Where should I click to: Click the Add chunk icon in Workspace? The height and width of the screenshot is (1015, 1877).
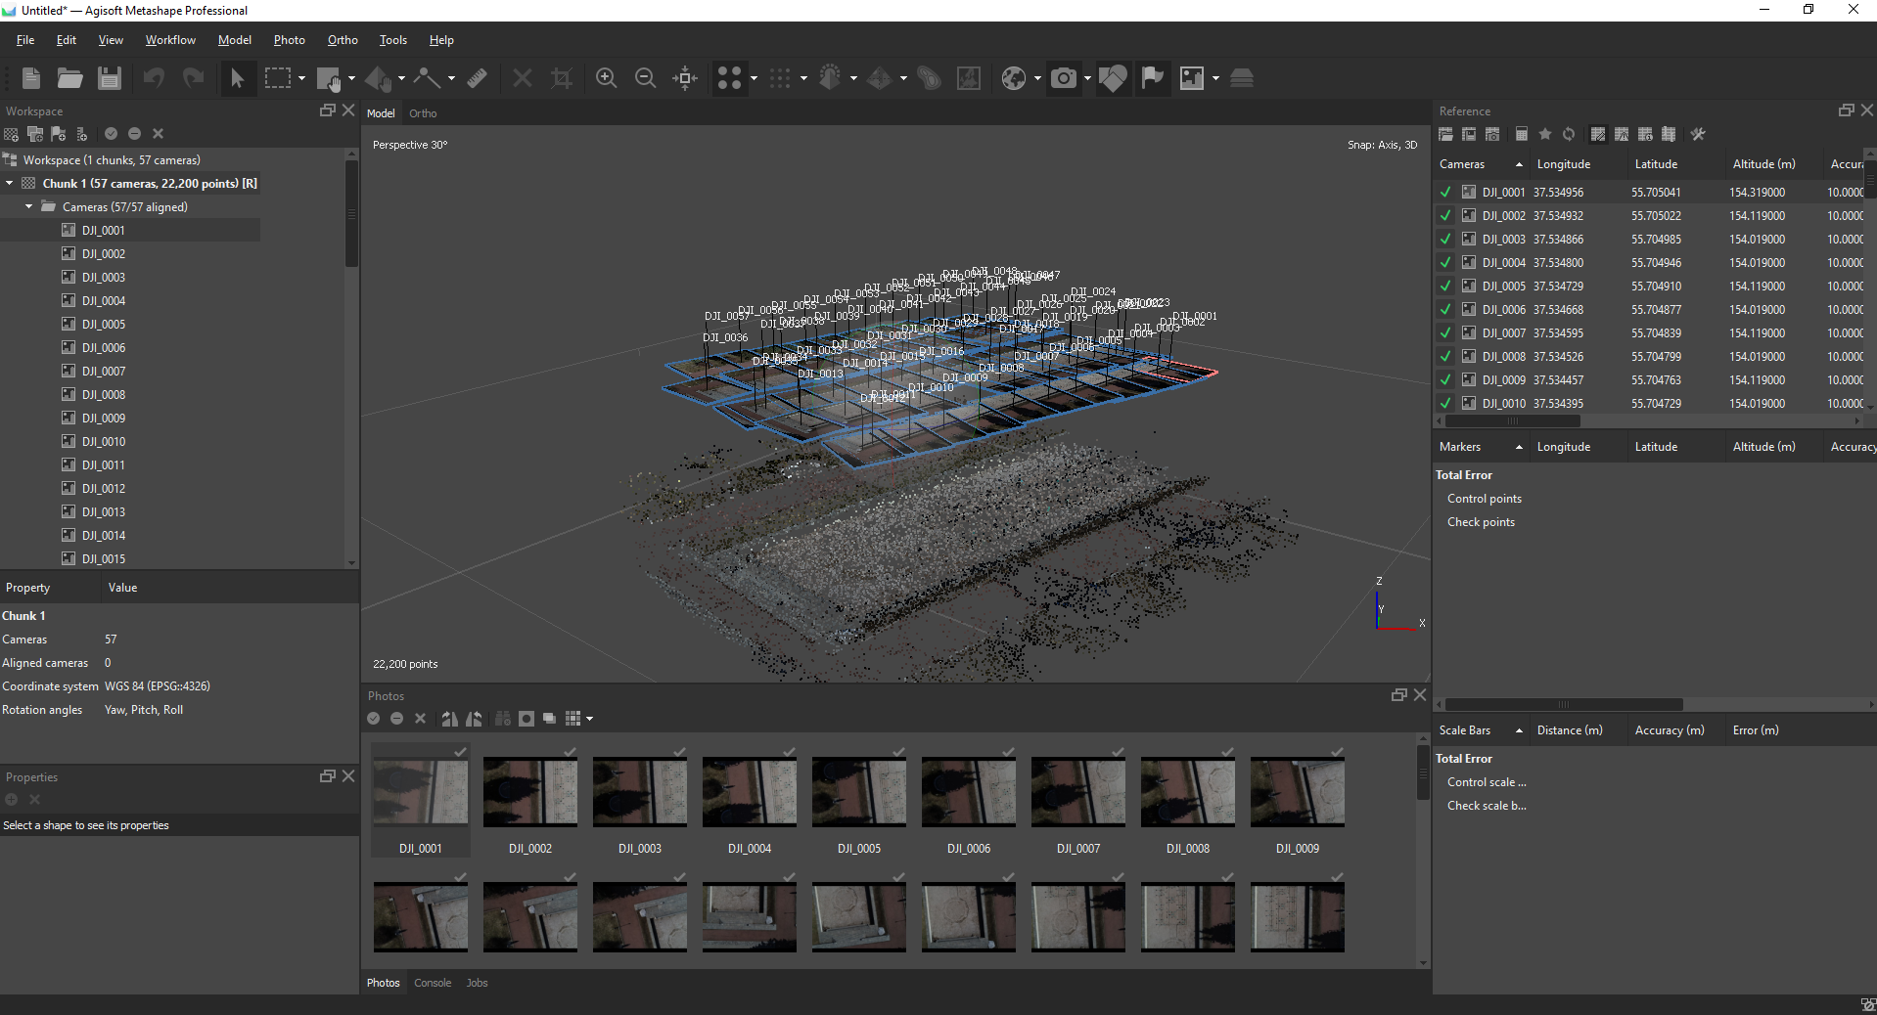12,134
